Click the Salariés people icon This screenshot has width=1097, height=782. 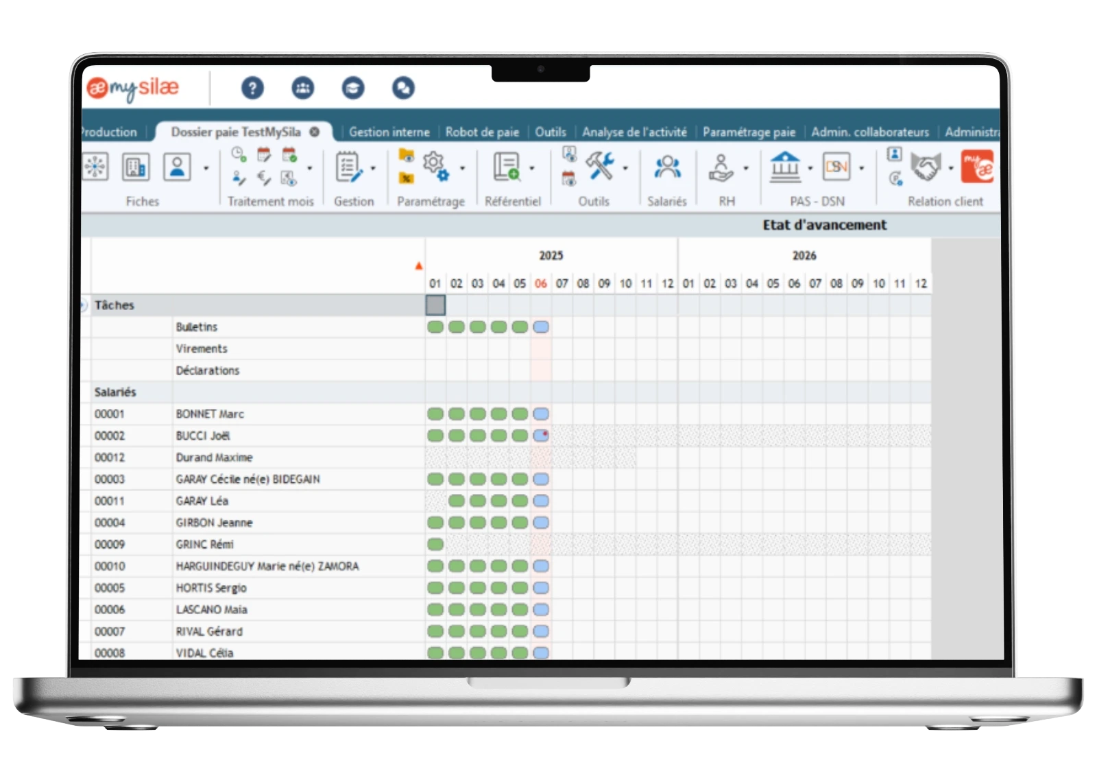667,167
